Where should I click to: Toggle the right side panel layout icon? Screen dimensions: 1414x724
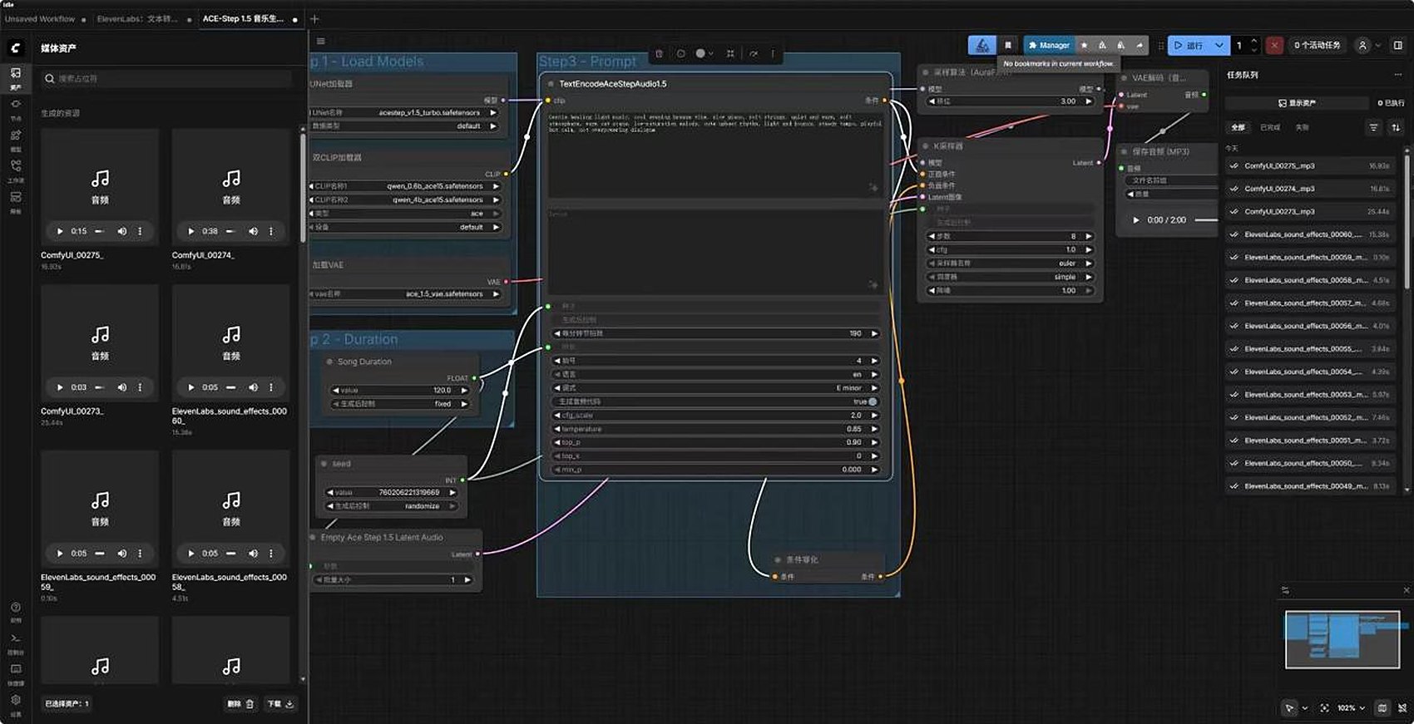point(1398,45)
